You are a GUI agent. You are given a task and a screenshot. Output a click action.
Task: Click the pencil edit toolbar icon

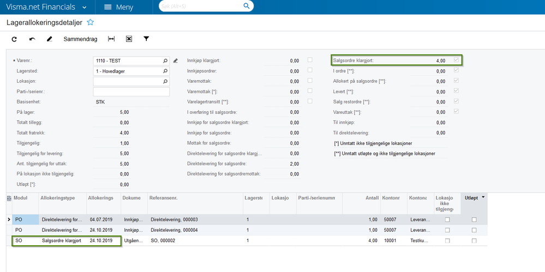tap(49, 39)
